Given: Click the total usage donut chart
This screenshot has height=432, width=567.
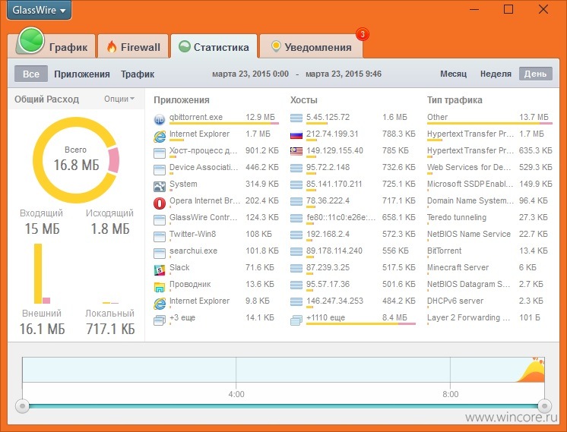Looking at the screenshot, I should (x=76, y=160).
